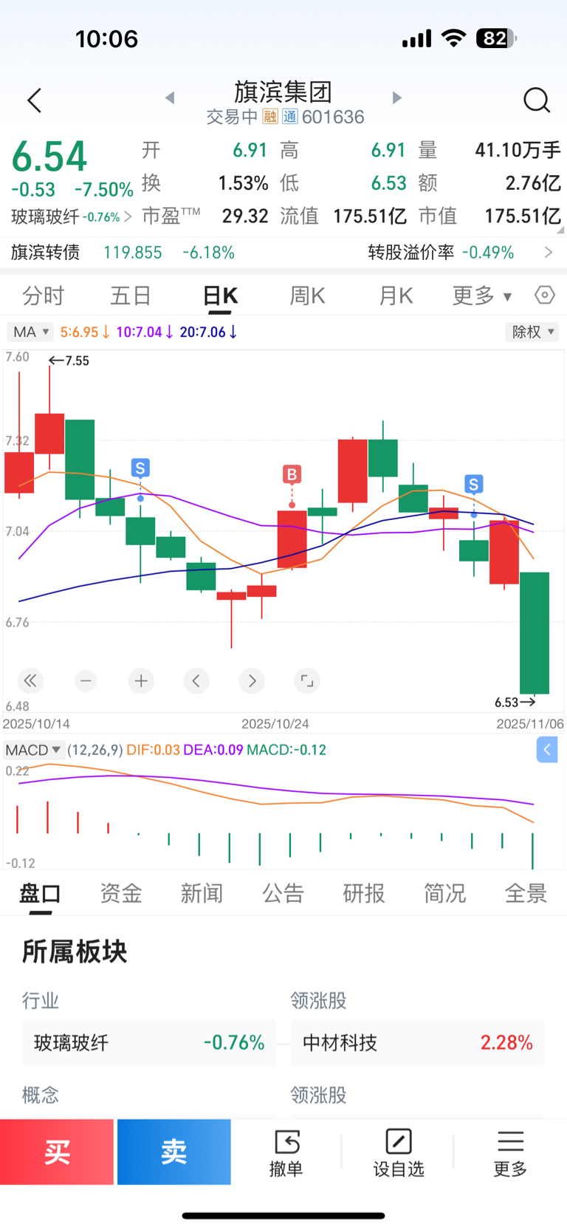Move the chart left with the left chevron
This screenshot has width=567, height=1230.
point(196,680)
